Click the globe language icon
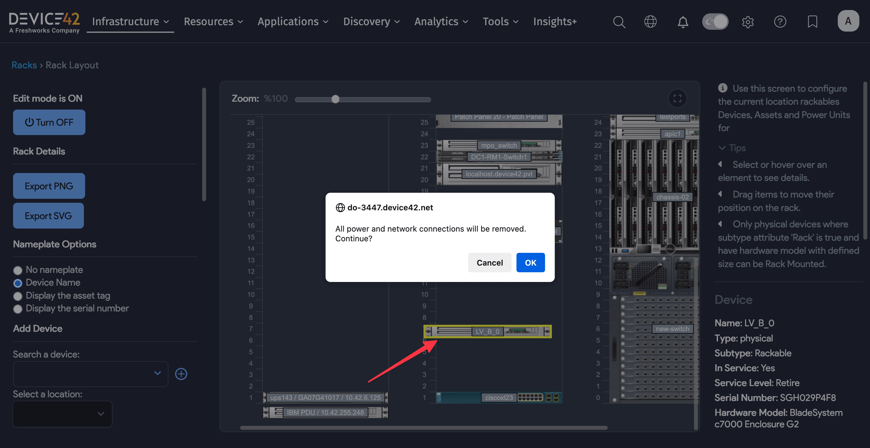 [650, 22]
